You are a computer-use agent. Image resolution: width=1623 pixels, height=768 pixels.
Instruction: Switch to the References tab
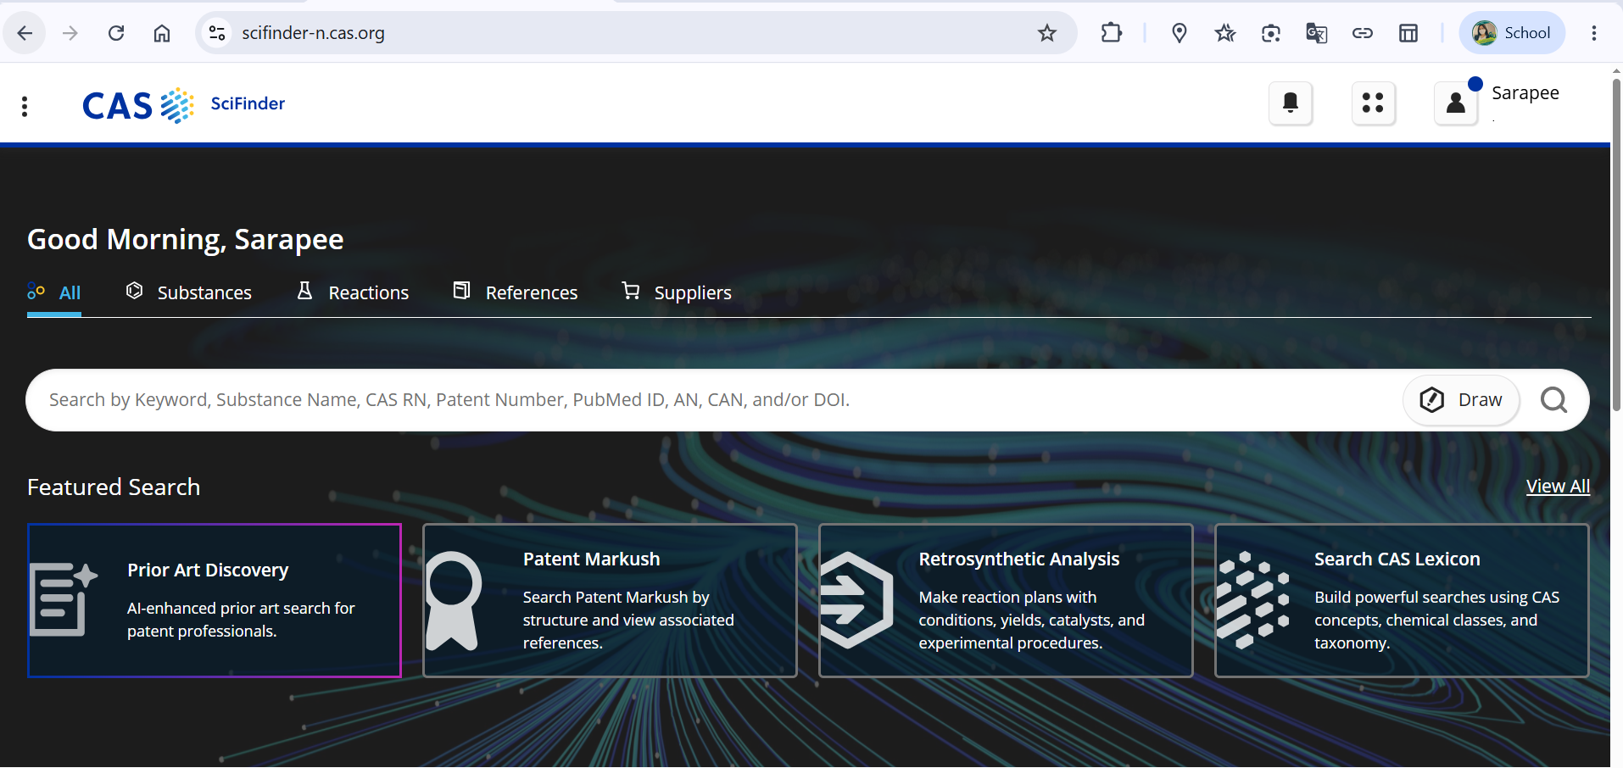[x=515, y=293]
